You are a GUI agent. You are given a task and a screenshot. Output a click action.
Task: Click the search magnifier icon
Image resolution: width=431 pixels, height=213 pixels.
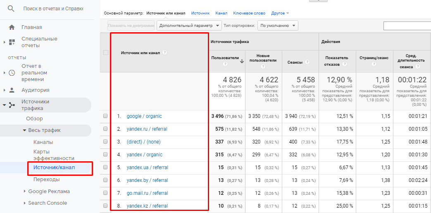pyautogui.click(x=11, y=9)
